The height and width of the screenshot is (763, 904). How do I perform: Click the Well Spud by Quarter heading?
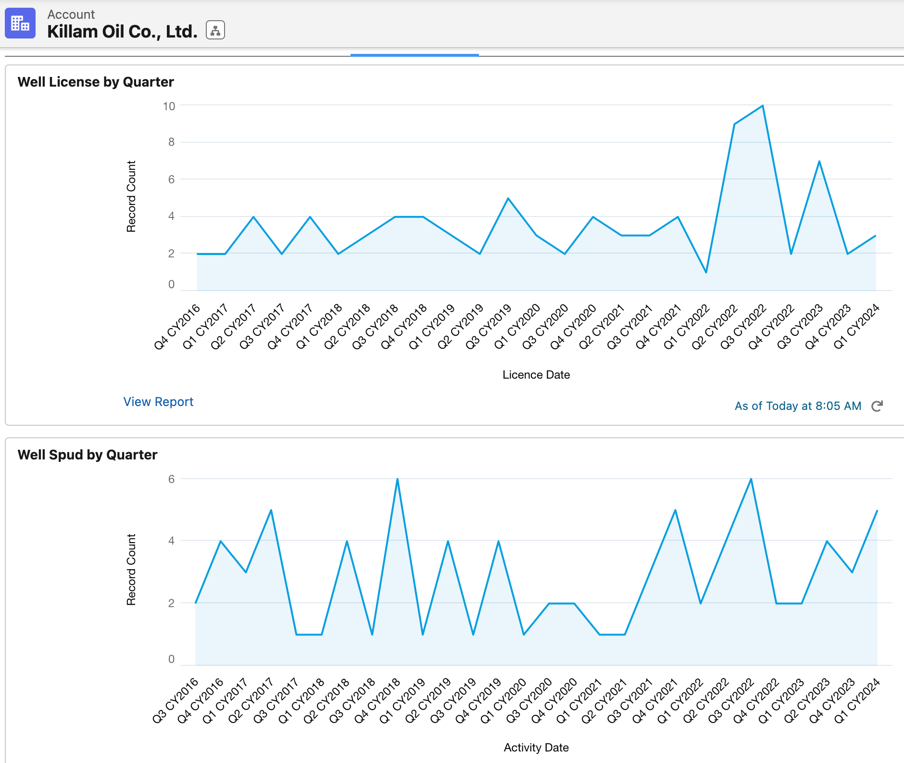tap(88, 455)
